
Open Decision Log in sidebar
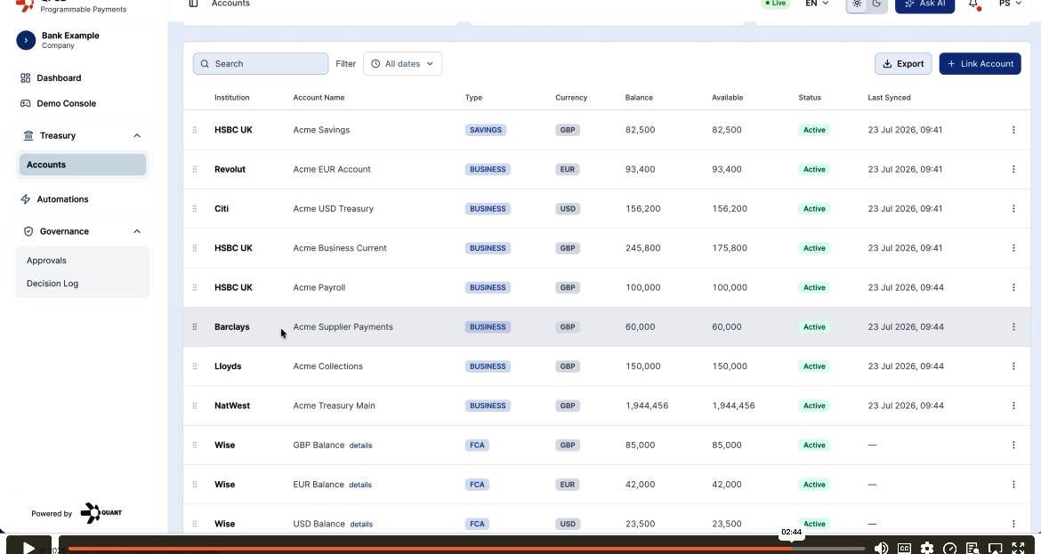(x=52, y=284)
